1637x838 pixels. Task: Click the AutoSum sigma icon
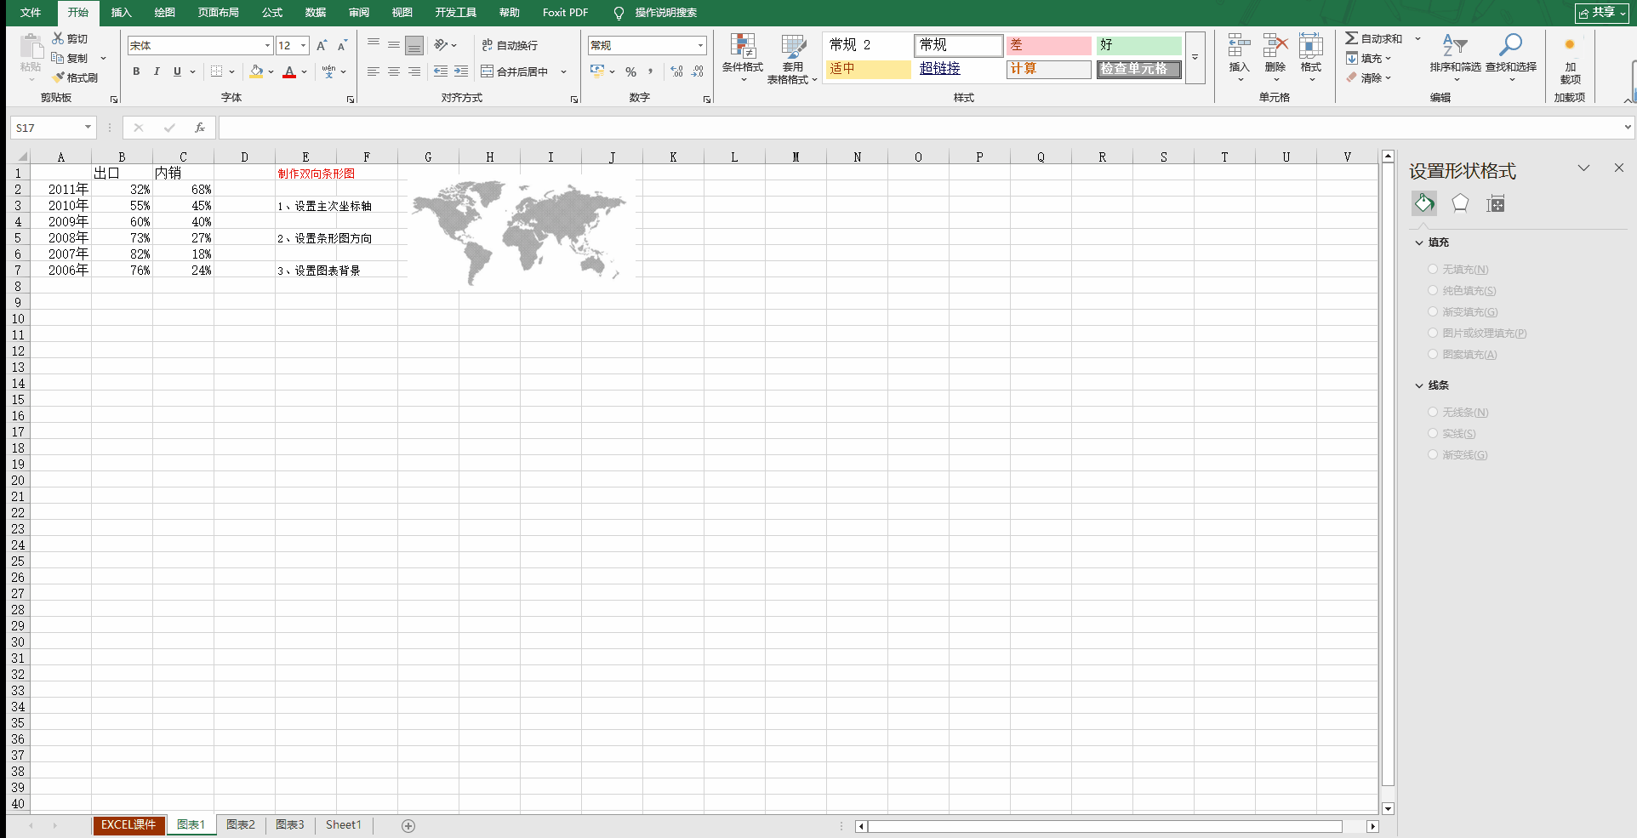tap(1351, 38)
